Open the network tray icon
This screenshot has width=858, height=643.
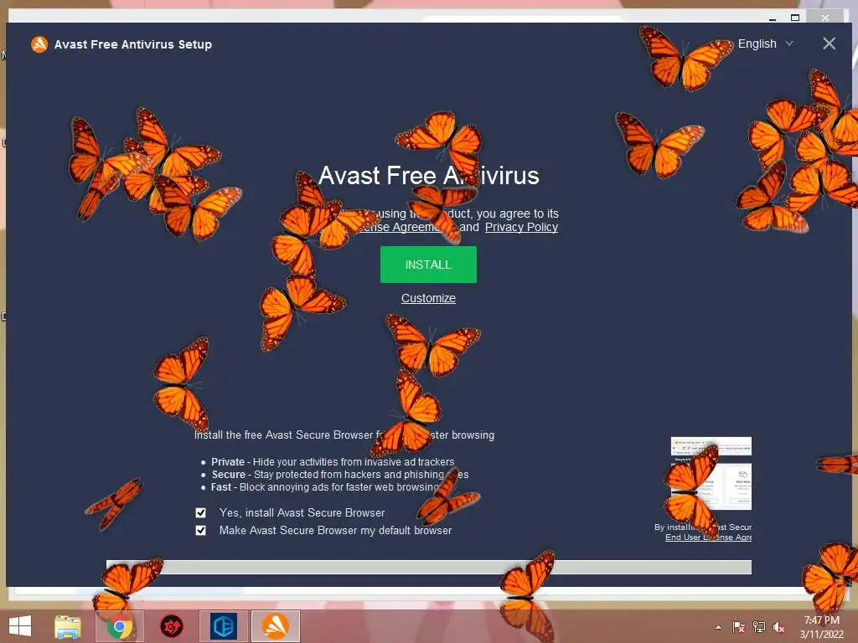pyautogui.click(x=759, y=627)
